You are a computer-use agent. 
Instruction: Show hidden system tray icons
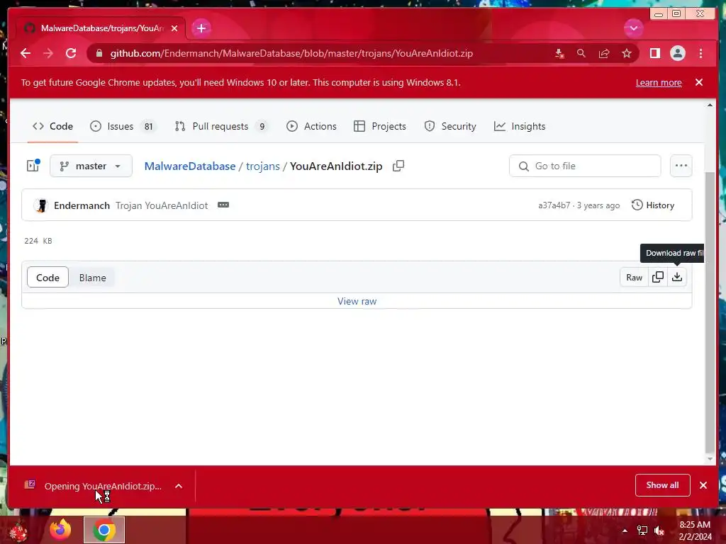[x=625, y=531]
